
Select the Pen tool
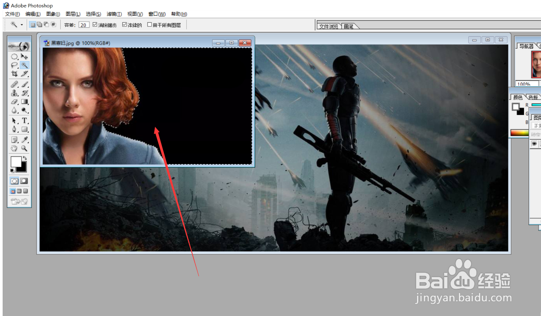pos(14,129)
